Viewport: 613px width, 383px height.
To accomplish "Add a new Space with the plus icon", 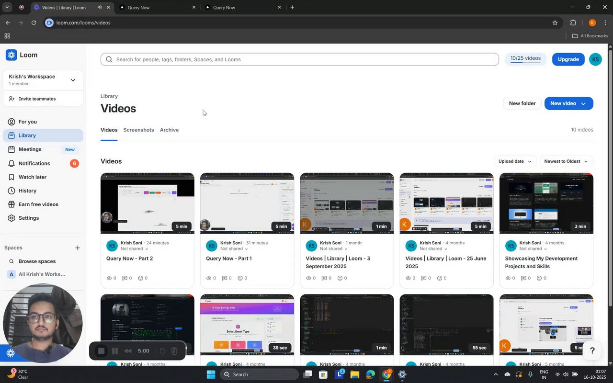I will pos(78,248).
